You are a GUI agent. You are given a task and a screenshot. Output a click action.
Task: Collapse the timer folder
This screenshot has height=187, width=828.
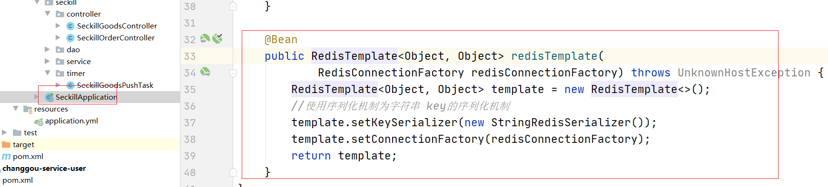click(48, 73)
